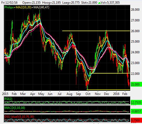The image size is (142, 124).
Task: Click the Philips series label in legend
Action: click(x=9, y=7)
